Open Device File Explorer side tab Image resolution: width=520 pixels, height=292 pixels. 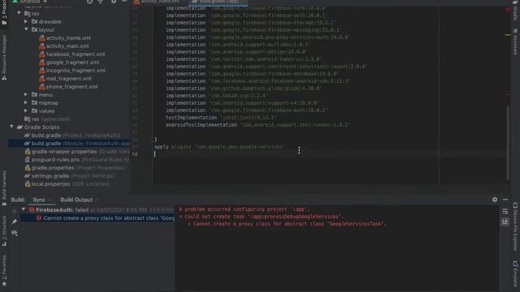pos(515,227)
